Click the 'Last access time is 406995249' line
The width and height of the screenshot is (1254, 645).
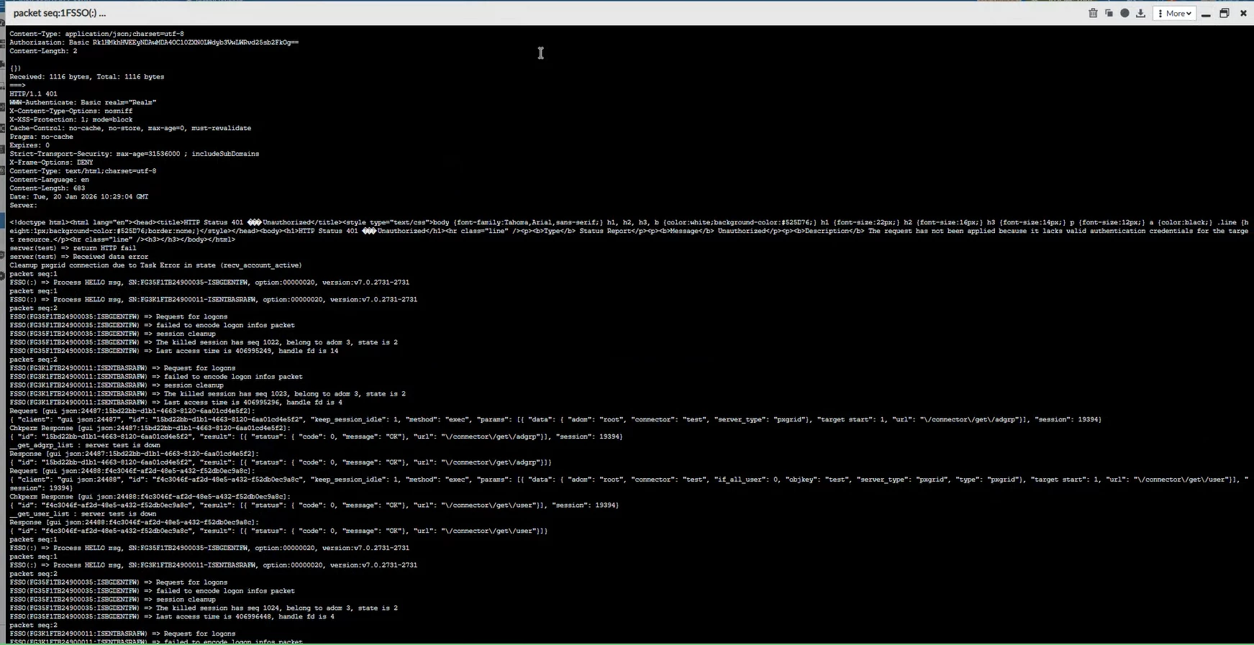point(173,351)
